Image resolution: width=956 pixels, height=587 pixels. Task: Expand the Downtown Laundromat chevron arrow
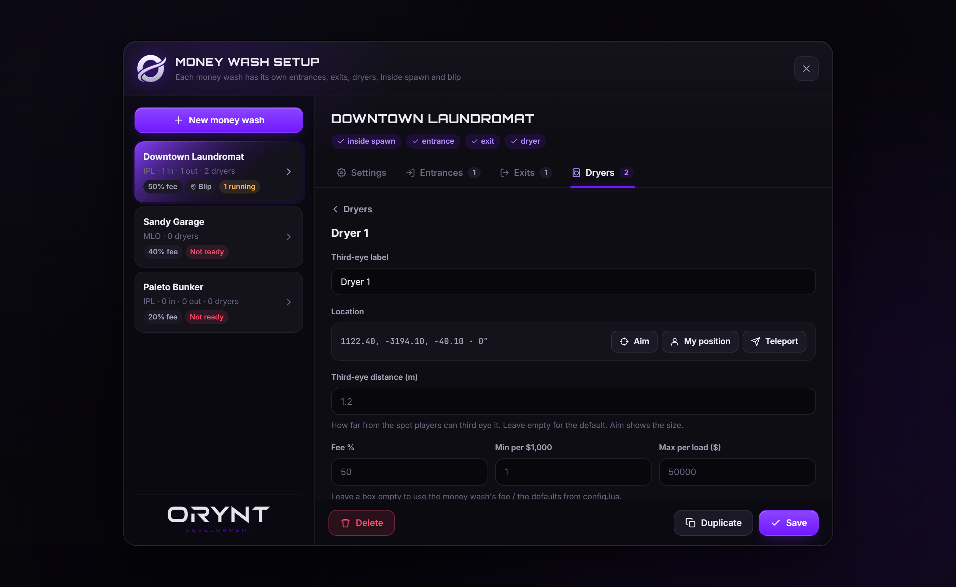coord(289,172)
